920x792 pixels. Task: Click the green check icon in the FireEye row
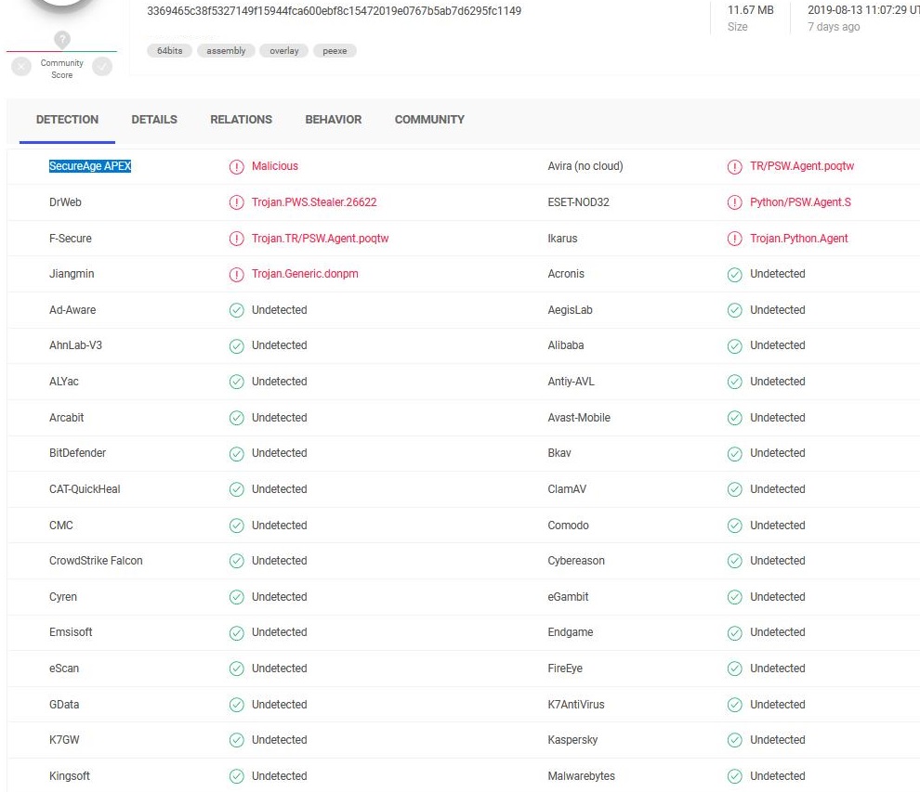click(x=734, y=669)
